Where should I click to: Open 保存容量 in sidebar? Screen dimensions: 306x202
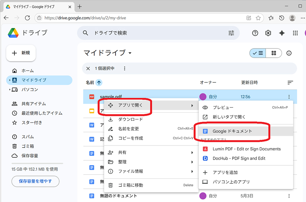(39, 156)
